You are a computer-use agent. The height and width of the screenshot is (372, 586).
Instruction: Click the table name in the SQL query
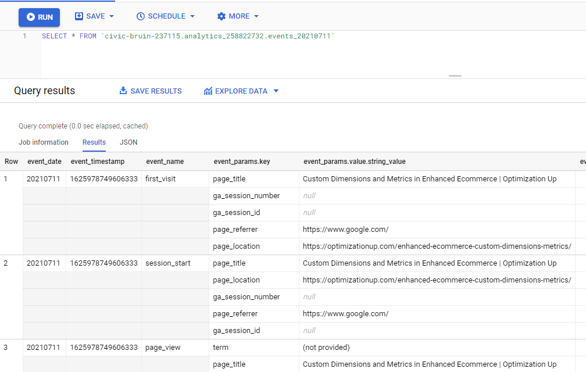(217, 36)
